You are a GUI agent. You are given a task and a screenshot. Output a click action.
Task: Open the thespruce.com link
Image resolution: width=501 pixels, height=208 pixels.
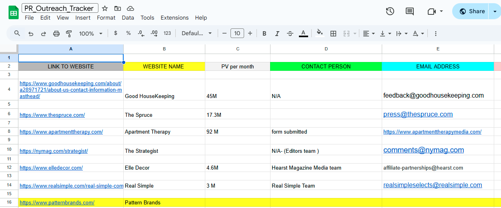point(52,115)
